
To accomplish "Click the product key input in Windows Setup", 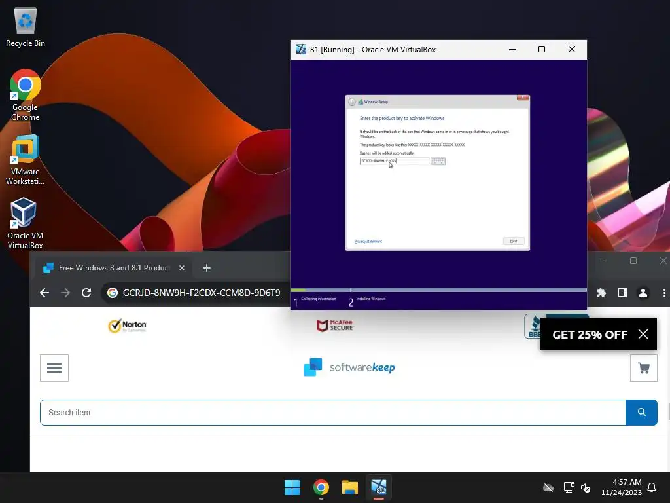I will [x=395, y=161].
